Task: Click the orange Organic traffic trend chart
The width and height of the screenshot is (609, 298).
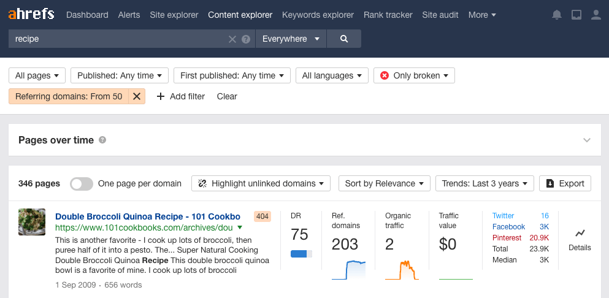Action: click(402, 270)
